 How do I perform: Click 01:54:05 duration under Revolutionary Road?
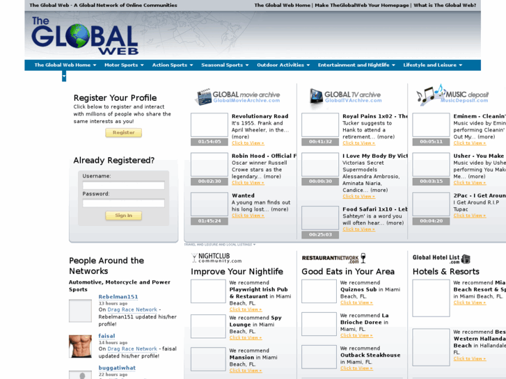pyautogui.click(x=209, y=142)
